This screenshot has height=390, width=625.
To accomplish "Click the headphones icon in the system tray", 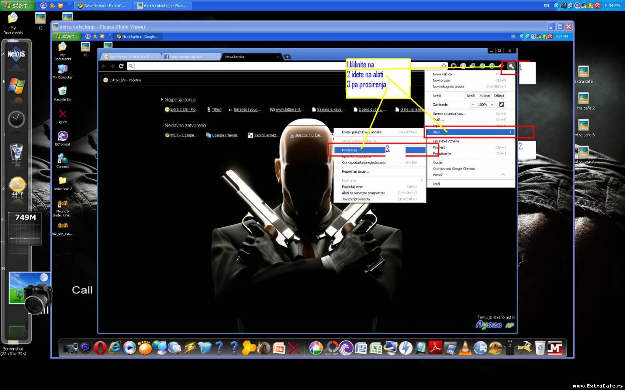I will tap(564, 5).
